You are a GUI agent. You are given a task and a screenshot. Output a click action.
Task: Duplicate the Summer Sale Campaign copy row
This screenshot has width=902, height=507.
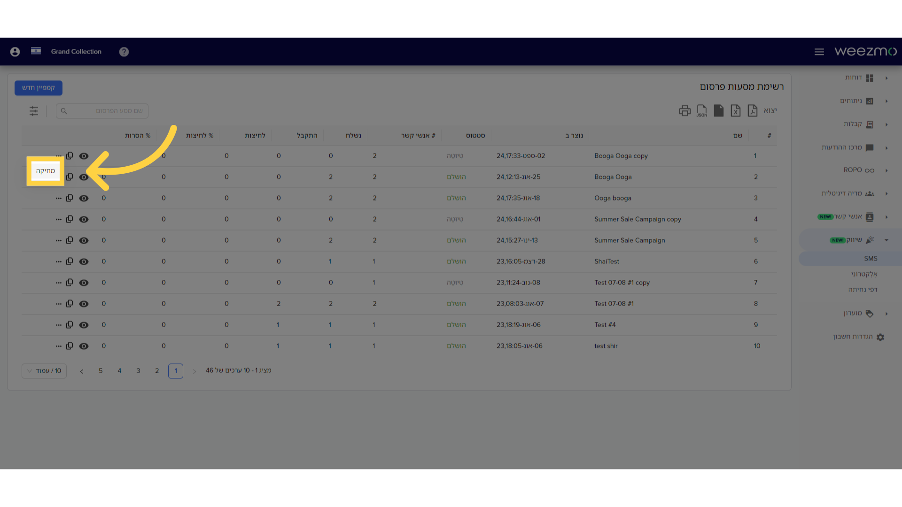click(70, 219)
